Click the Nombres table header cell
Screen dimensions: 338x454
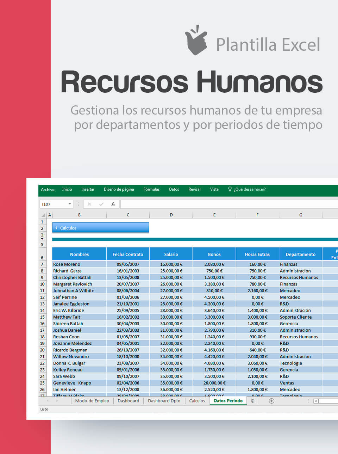tap(79, 254)
